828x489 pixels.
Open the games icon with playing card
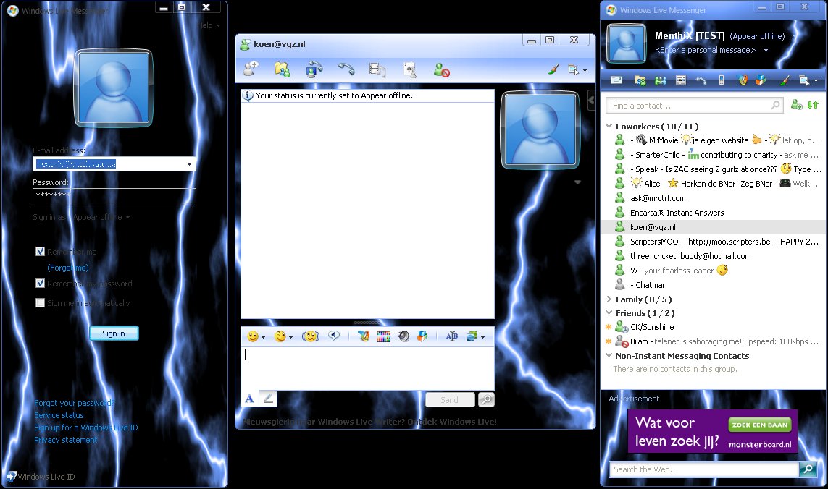tap(410, 69)
